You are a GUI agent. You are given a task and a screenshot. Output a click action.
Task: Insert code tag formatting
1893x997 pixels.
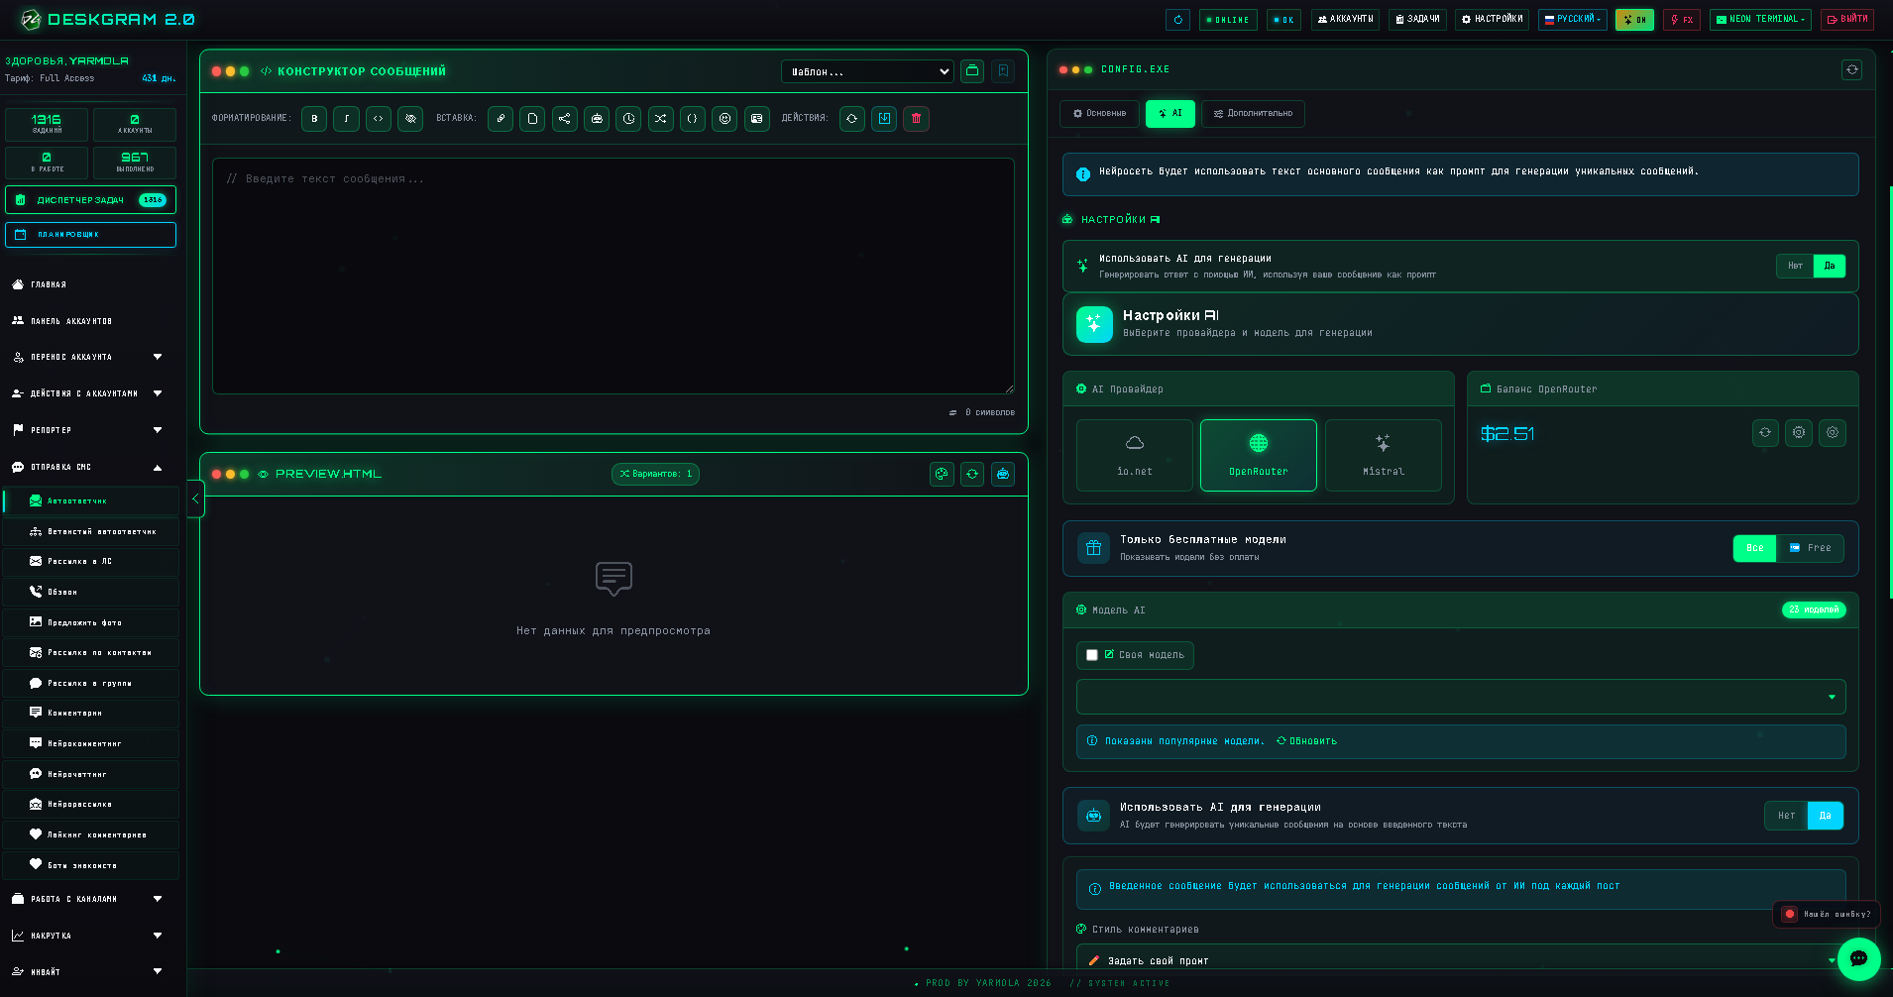pyautogui.click(x=378, y=119)
